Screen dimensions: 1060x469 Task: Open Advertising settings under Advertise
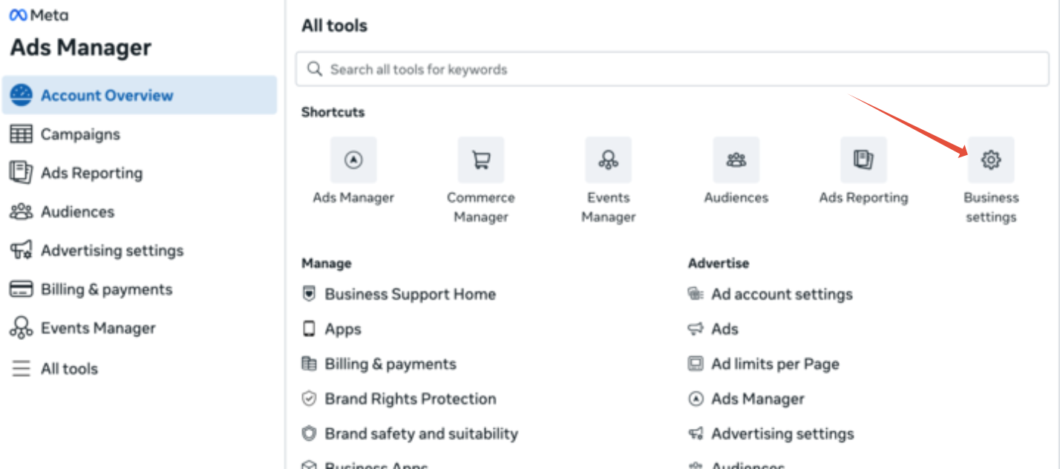(783, 433)
